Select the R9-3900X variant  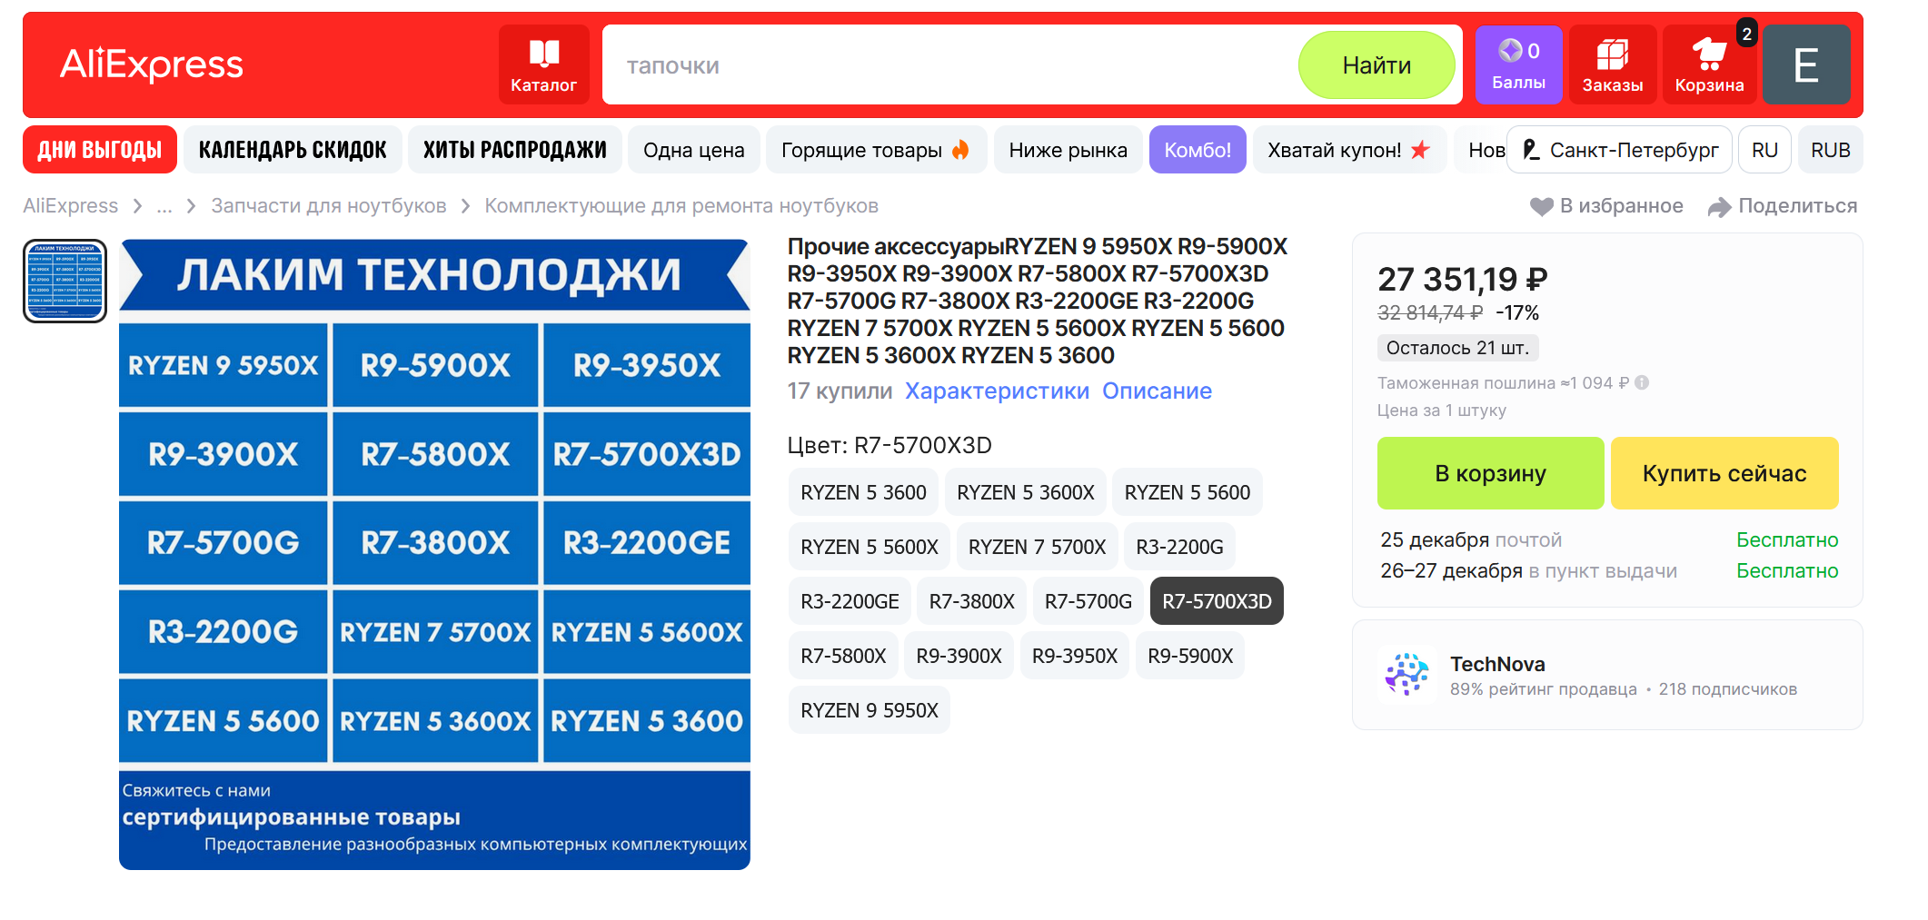coord(959,656)
